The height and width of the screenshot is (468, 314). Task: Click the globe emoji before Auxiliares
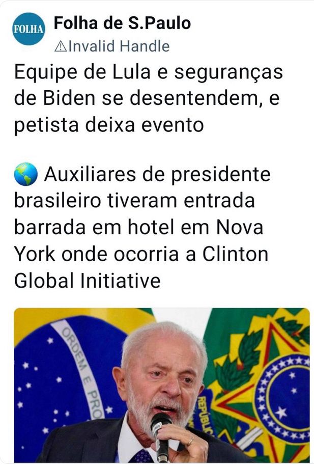click(x=26, y=174)
